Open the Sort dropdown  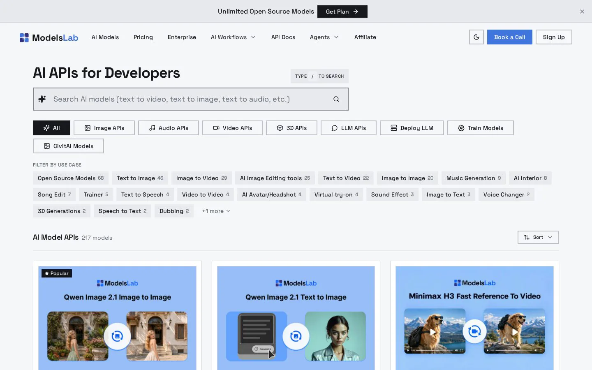coord(538,237)
